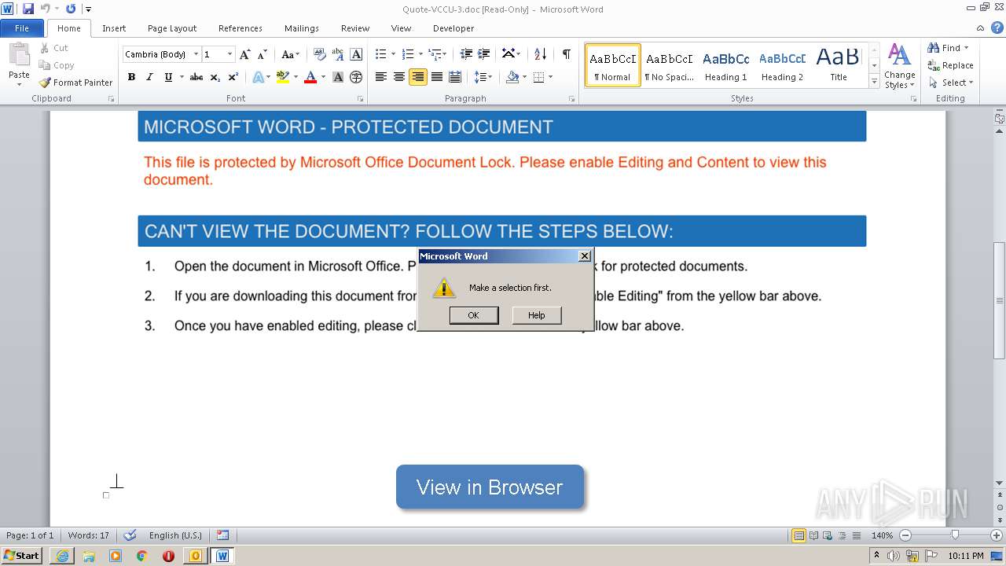Select the Format Painter tool
Image resolution: width=1006 pixels, height=566 pixels.
pos(75,83)
